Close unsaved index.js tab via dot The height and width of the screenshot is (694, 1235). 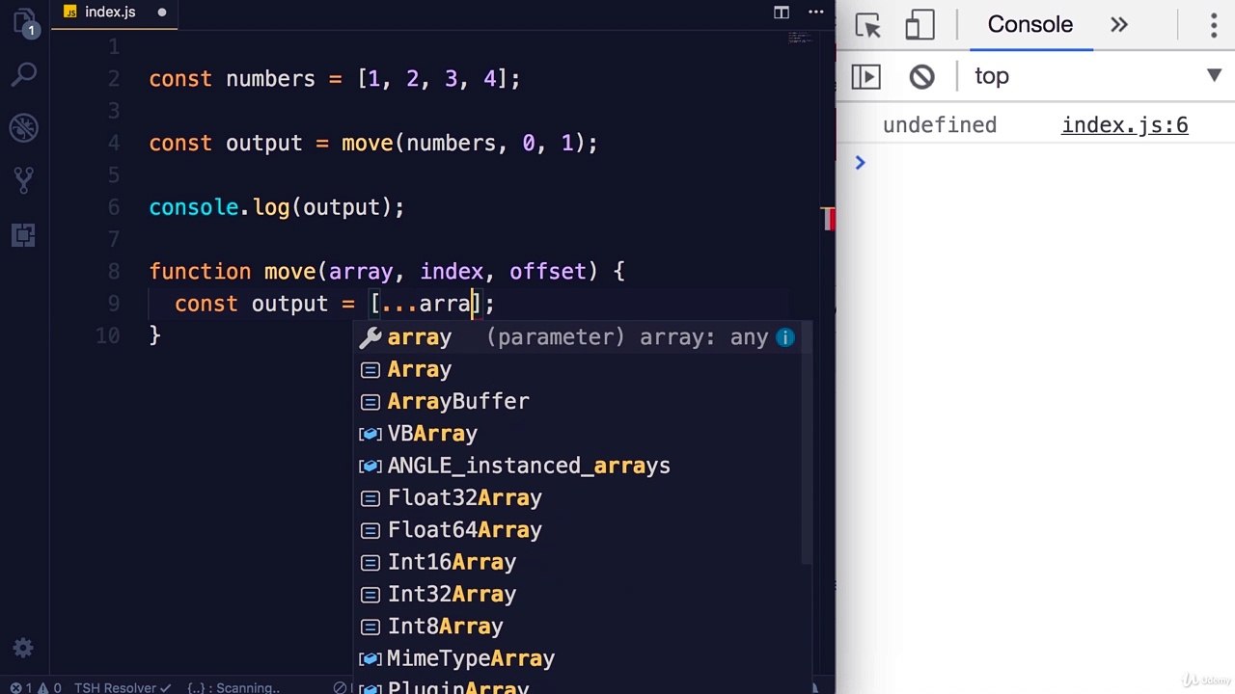coord(161,13)
